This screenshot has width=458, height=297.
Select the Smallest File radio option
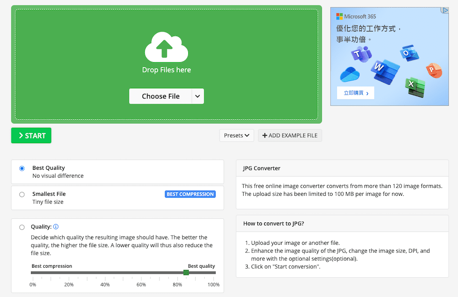(x=22, y=194)
